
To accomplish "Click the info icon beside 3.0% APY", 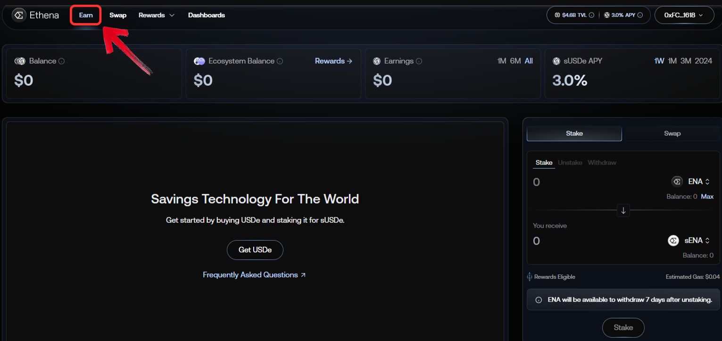I will (640, 15).
